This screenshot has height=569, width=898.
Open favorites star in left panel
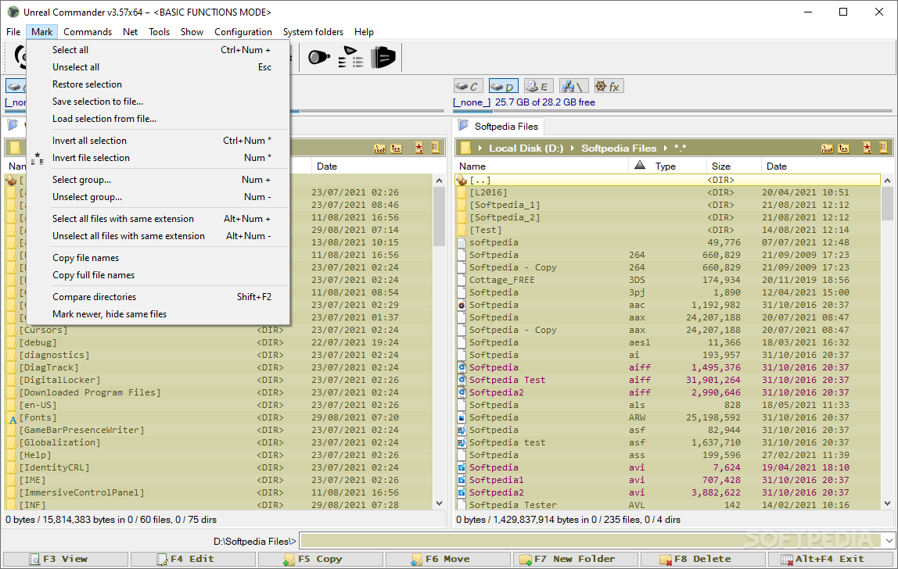(x=419, y=149)
